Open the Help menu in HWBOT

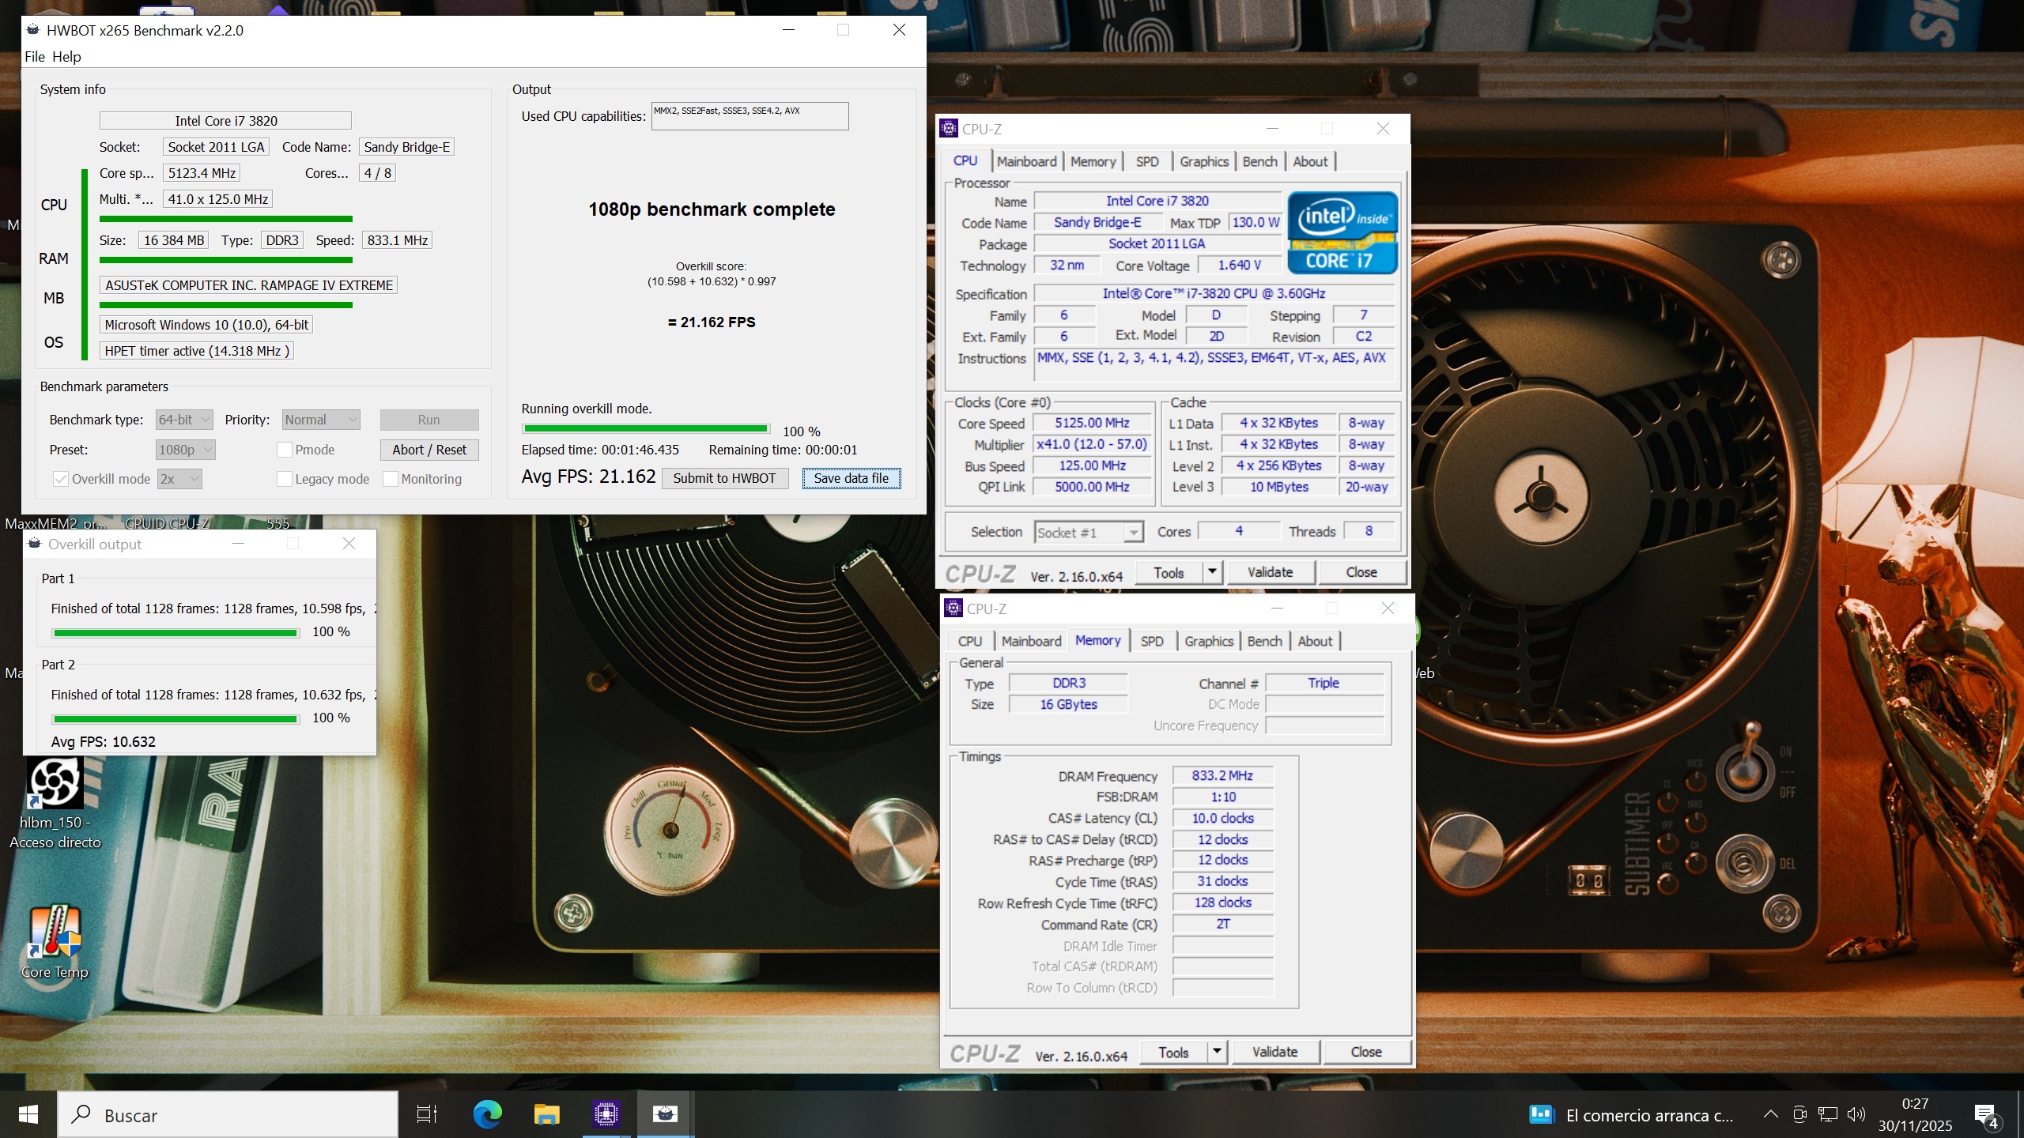pos(66,57)
